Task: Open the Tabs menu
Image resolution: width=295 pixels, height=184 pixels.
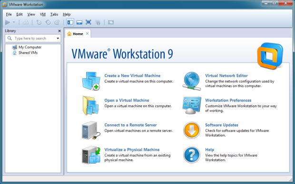Action: pyautogui.click(x=54, y=14)
